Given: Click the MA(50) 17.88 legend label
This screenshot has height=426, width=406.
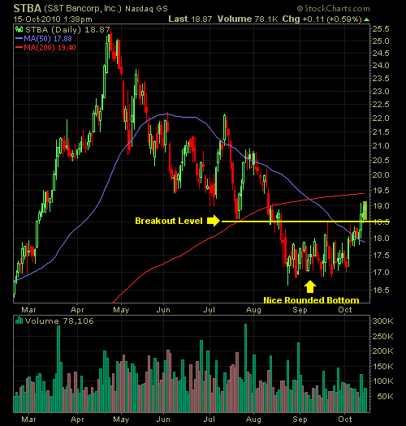Looking at the screenshot, I should [x=48, y=39].
